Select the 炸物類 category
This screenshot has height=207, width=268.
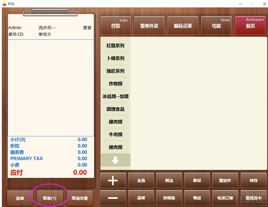[x=115, y=84]
